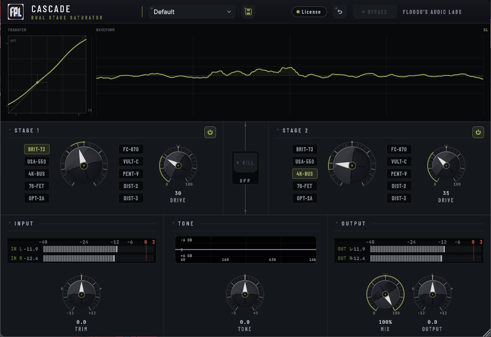Image resolution: width=491 pixels, height=337 pixels.
Task: Click the OUT L level meter
Action: click(426, 249)
